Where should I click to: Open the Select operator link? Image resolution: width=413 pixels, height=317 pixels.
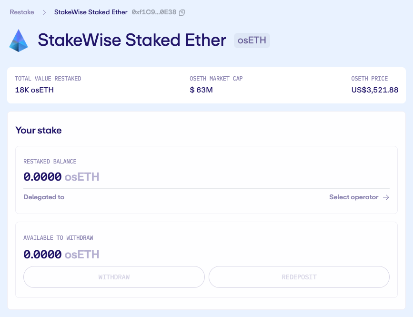[x=359, y=197]
